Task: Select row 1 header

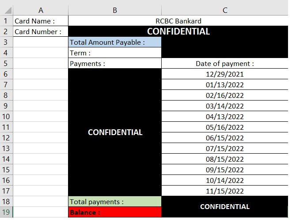Action: coord(6,21)
